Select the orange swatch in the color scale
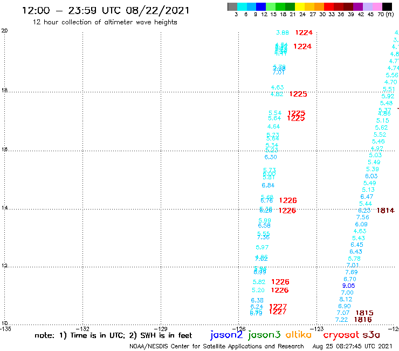This screenshot has width=399, height=351. point(319,6)
